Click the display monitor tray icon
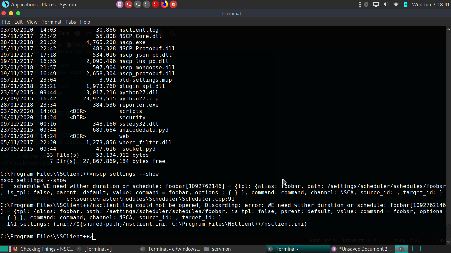Viewport: 451px width, 253px height. click(376, 4)
